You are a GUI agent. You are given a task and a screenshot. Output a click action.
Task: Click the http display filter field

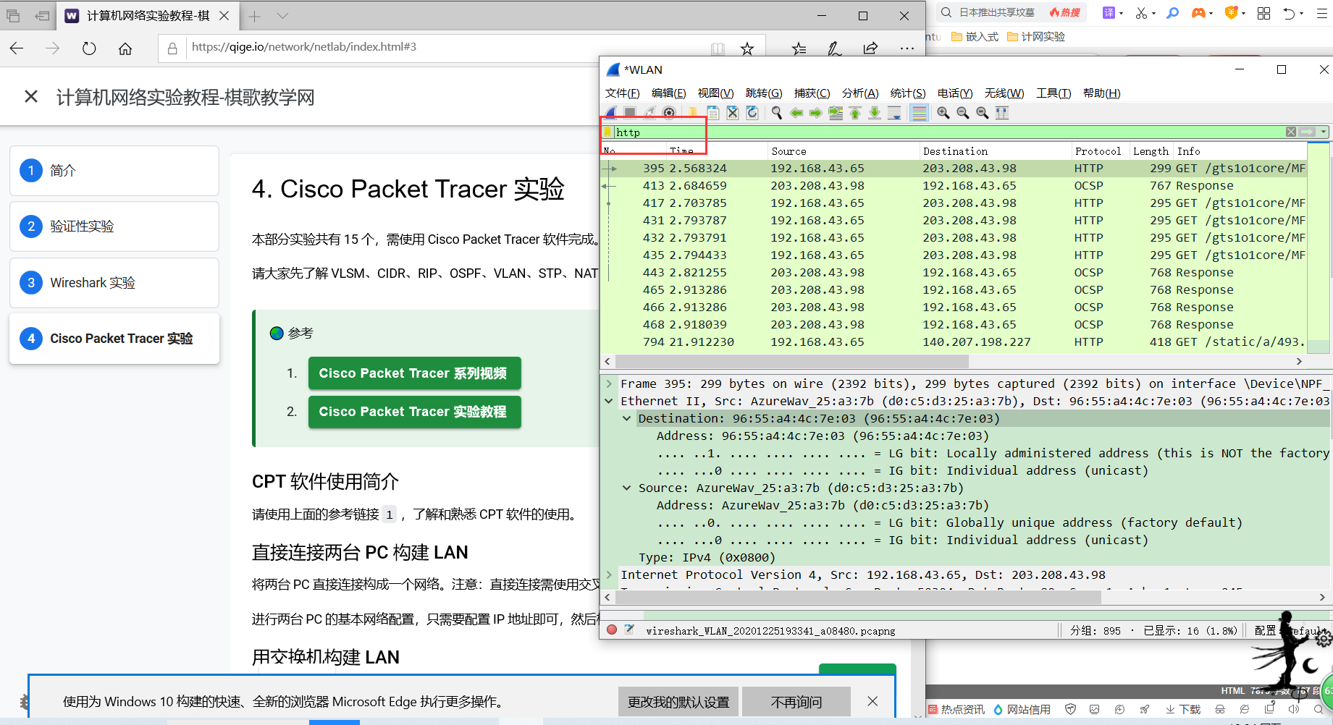click(x=949, y=132)
